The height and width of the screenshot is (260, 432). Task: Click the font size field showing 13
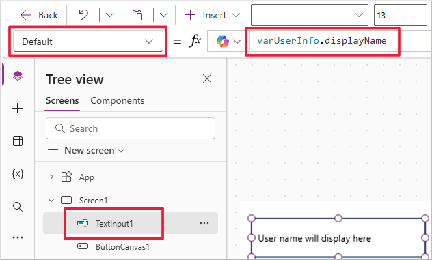tap(400, 15)
